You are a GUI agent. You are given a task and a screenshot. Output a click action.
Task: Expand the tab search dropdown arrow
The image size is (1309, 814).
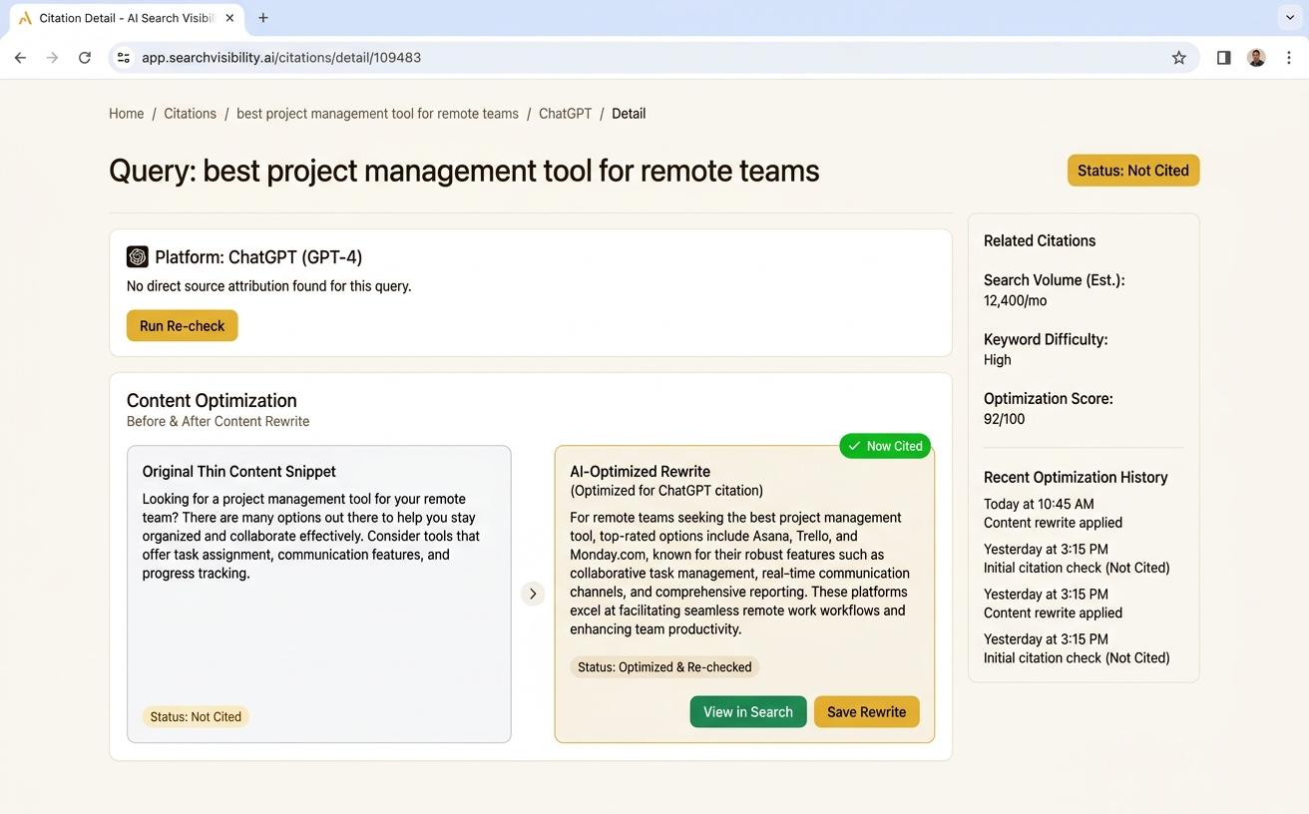point(1289,18)
